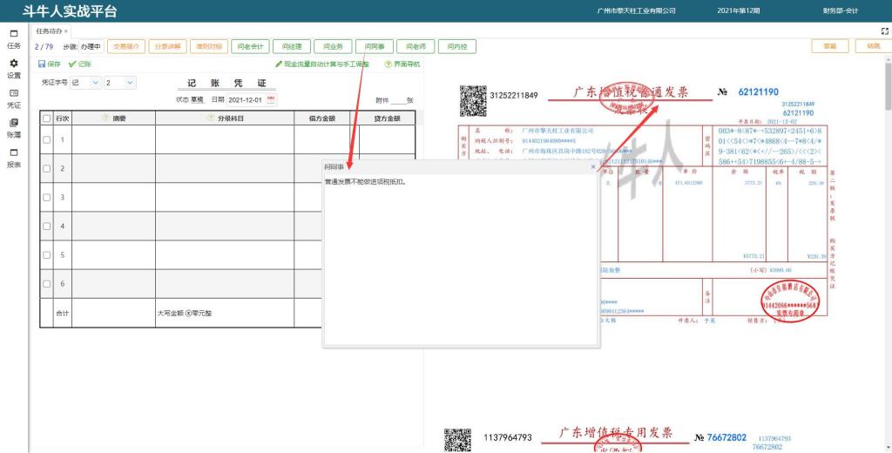892x453 pixels.
Task: Open the 账簿 sidebar icon
Action: [13, 123]
